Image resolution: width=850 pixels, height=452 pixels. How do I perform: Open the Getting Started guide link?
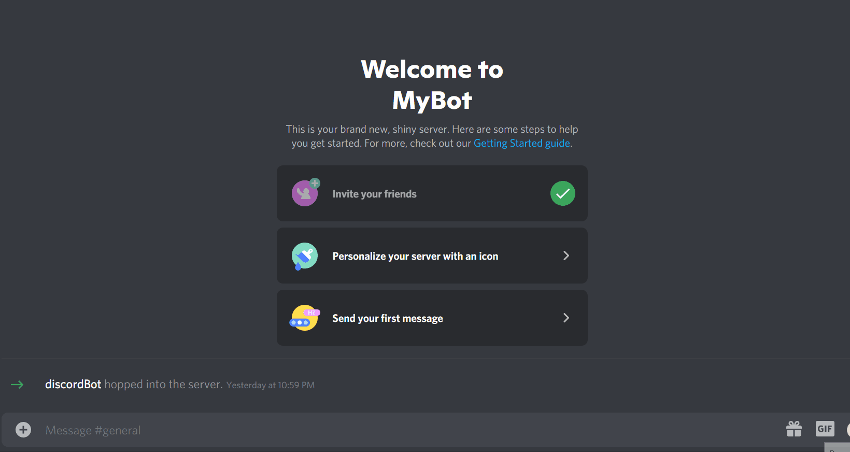(522, 143)
